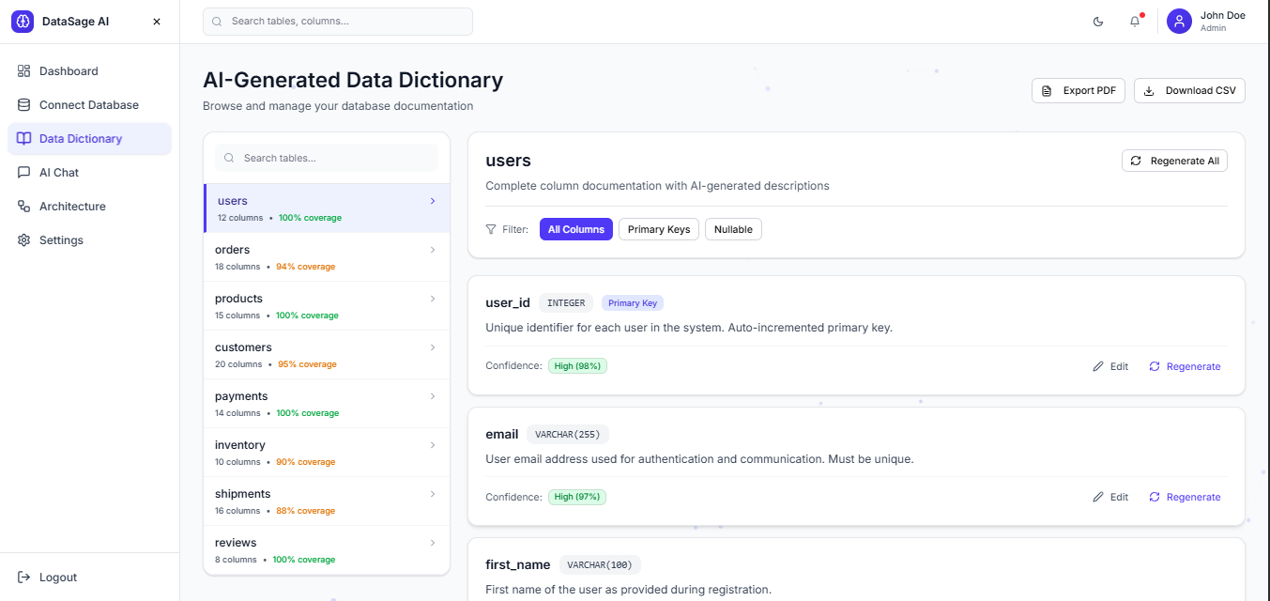Image resolution: width=1270 pixels, height=601 pixels.
Task: Click the Download CSV button
Action: (1190, 91)
